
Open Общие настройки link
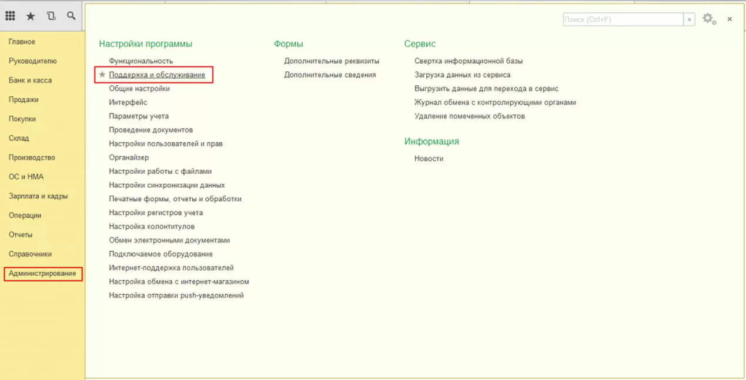(139, 89)
